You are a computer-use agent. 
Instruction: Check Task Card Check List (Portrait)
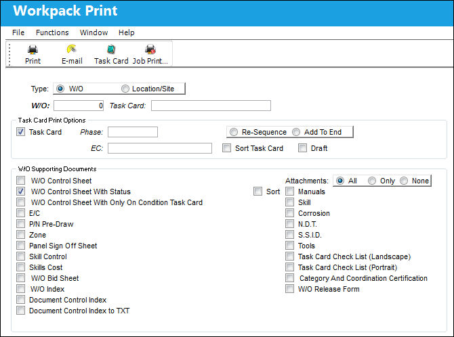[289, 267]
